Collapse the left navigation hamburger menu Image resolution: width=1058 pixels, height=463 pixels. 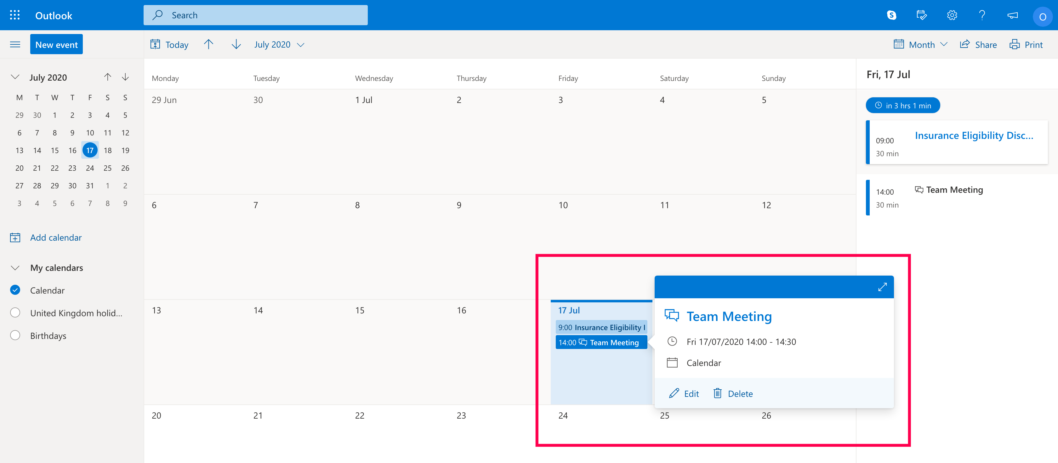tap(15, 44)
